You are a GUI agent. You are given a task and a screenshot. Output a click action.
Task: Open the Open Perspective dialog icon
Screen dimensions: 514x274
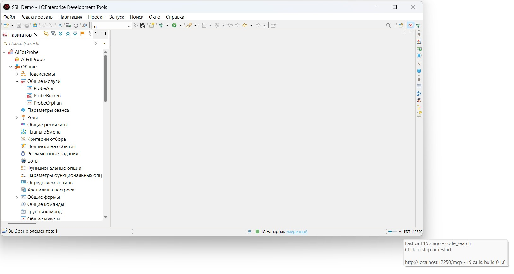point(401,26)
